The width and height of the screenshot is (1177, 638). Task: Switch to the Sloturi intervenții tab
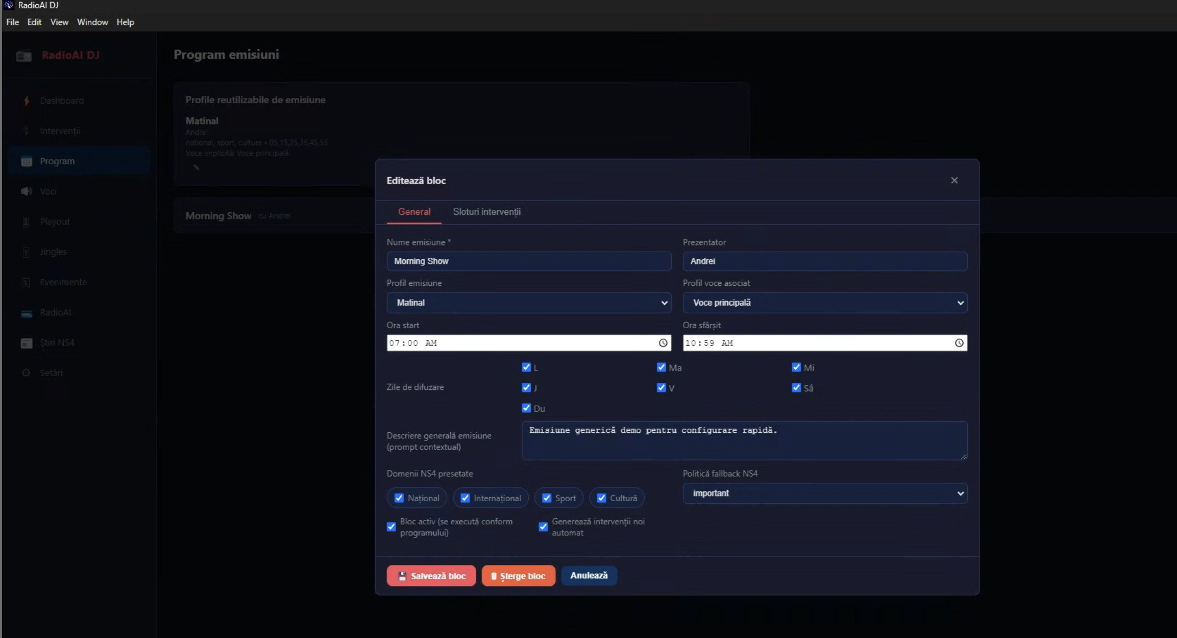point(486,212)
